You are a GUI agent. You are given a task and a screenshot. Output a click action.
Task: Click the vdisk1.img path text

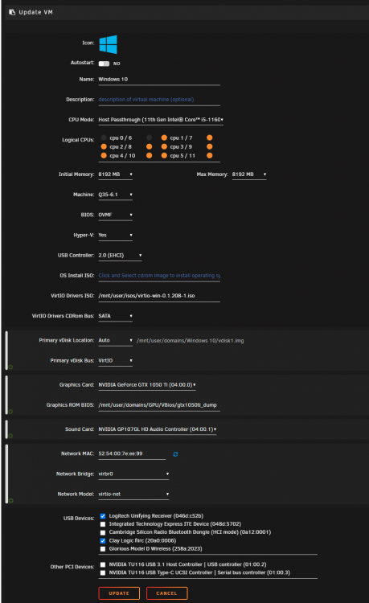(191, 341)
